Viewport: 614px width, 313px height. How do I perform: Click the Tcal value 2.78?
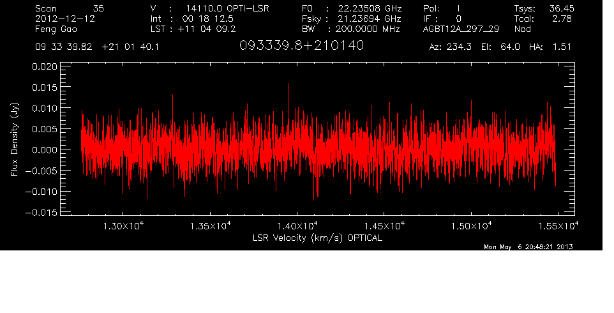(562, 19)
